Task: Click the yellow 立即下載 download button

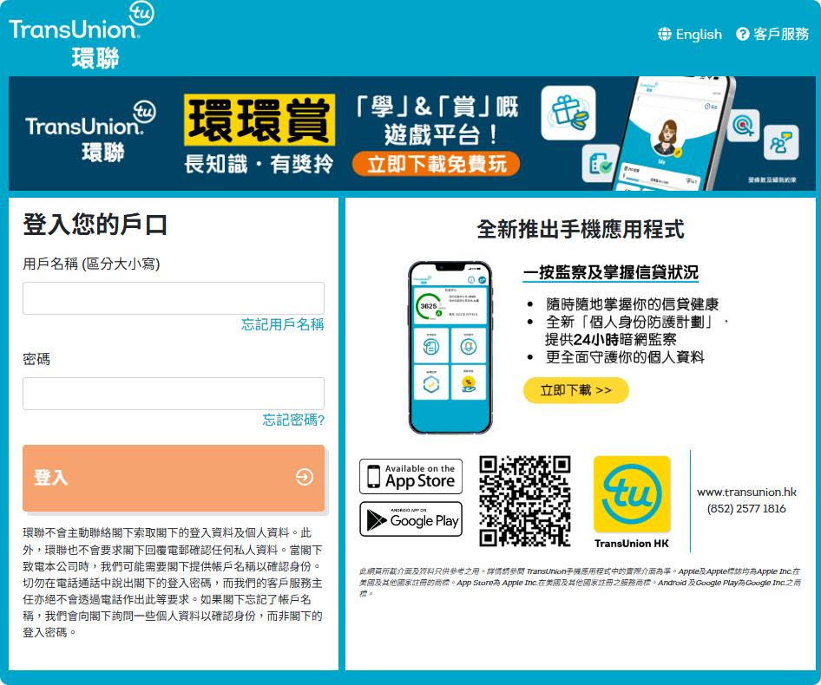Action: tap(575, 391)
